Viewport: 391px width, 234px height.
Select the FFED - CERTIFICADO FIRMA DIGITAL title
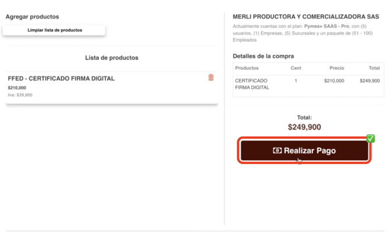pos(61,78)
